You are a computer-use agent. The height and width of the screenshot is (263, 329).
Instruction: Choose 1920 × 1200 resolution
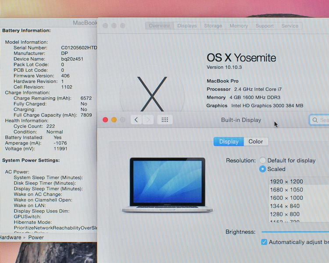pos(299,181)
